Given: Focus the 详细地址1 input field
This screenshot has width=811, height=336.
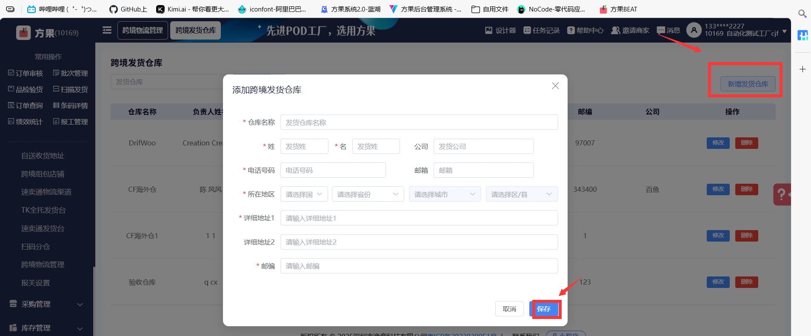Looking at the screenshot, I should click(x=419, y=218).
